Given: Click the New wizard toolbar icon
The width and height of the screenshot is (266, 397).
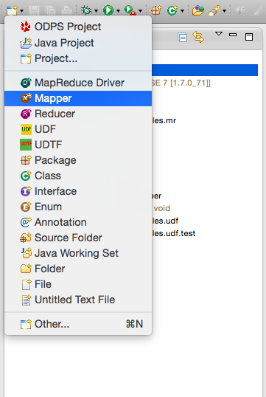Looking at the screenshot, I should [12, 10].
